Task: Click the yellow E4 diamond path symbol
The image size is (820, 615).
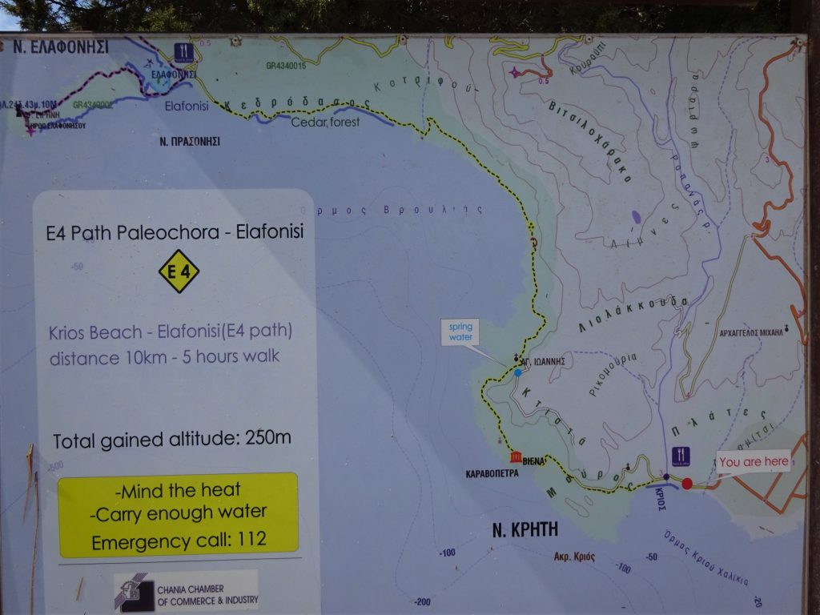Action: (x=179, y=271)
